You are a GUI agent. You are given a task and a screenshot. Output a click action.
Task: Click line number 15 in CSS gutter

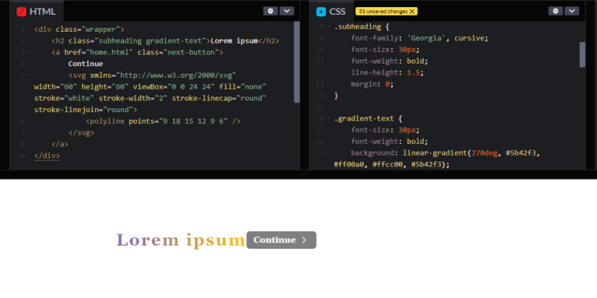point(320,107)
